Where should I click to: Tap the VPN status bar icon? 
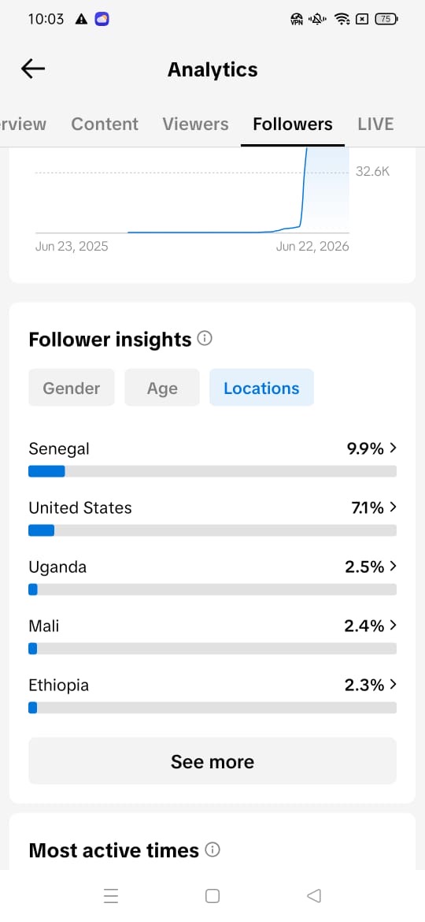point(297,20)
